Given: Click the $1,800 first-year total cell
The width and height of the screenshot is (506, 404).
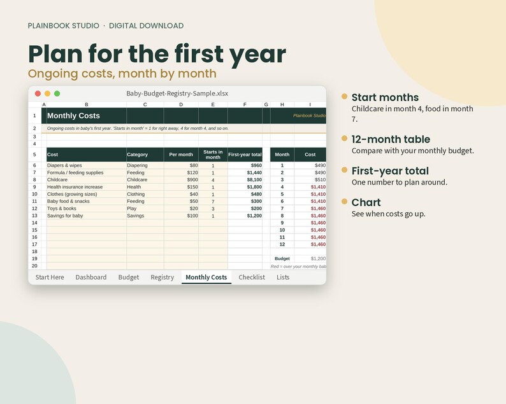Looking at the screenshot, I should tap(245, 187).
